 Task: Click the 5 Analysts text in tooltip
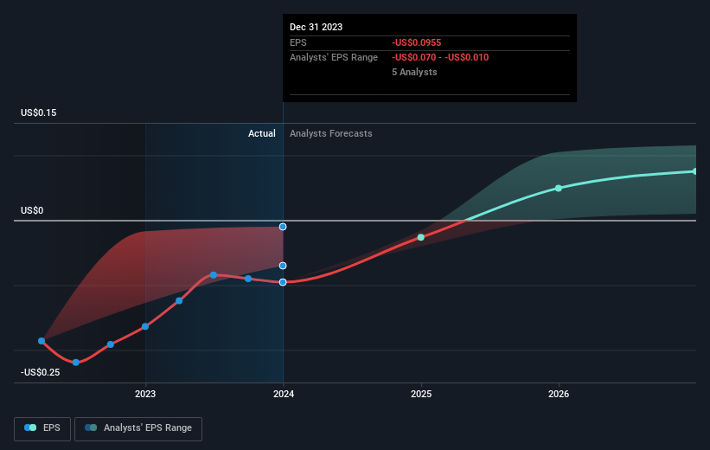point(414,72)
